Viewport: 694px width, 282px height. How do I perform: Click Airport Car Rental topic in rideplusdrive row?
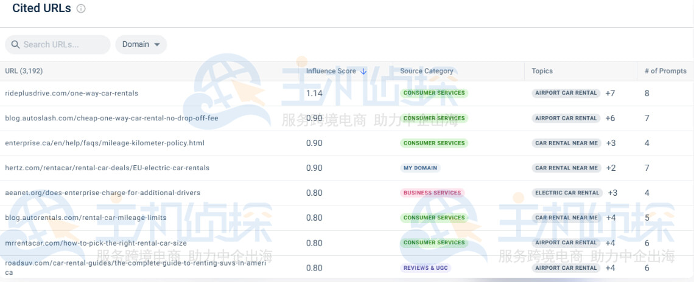(566, 93)
